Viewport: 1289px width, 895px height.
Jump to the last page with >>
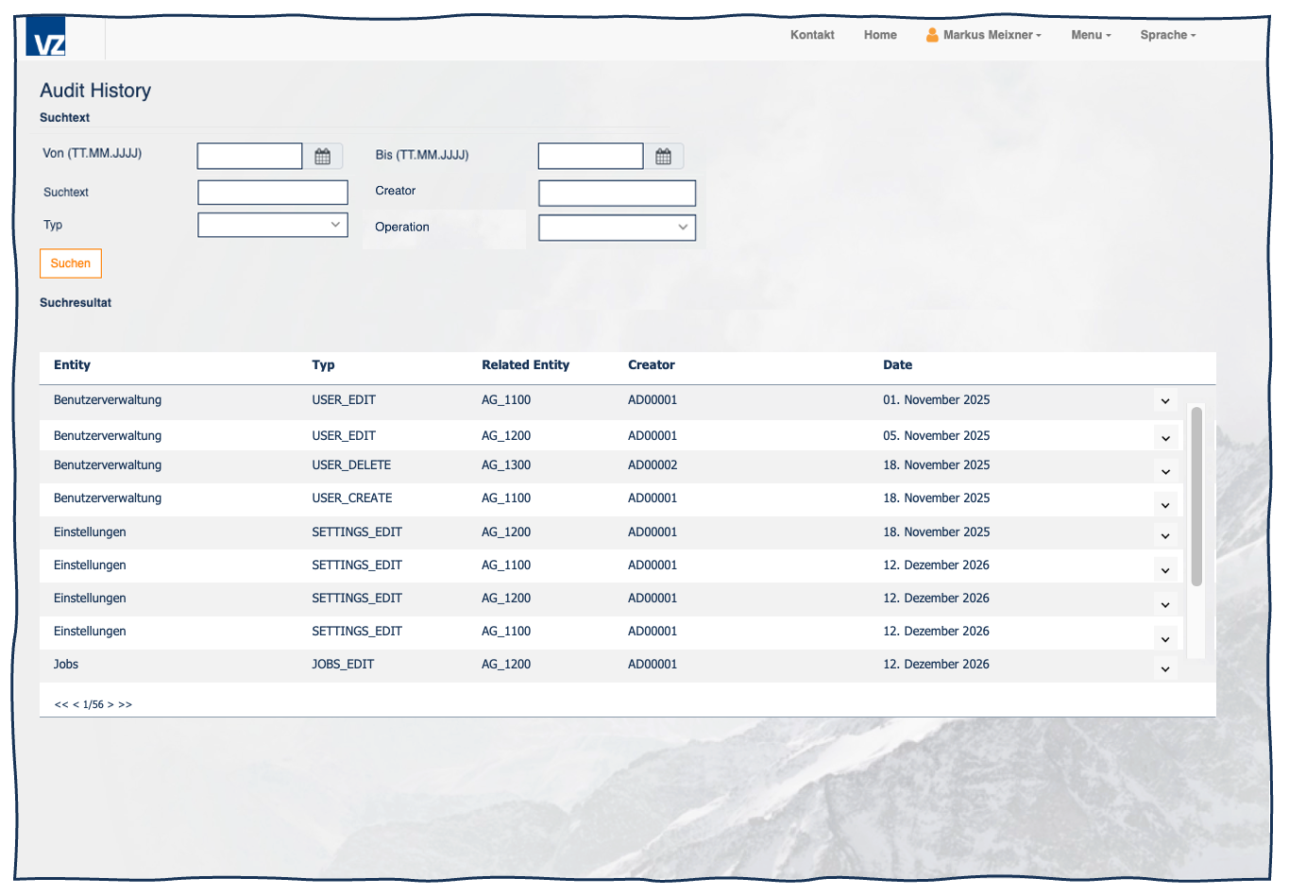point(126,705)
